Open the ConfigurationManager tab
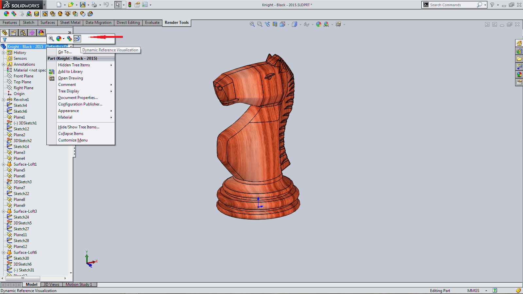 coord(23,33)
